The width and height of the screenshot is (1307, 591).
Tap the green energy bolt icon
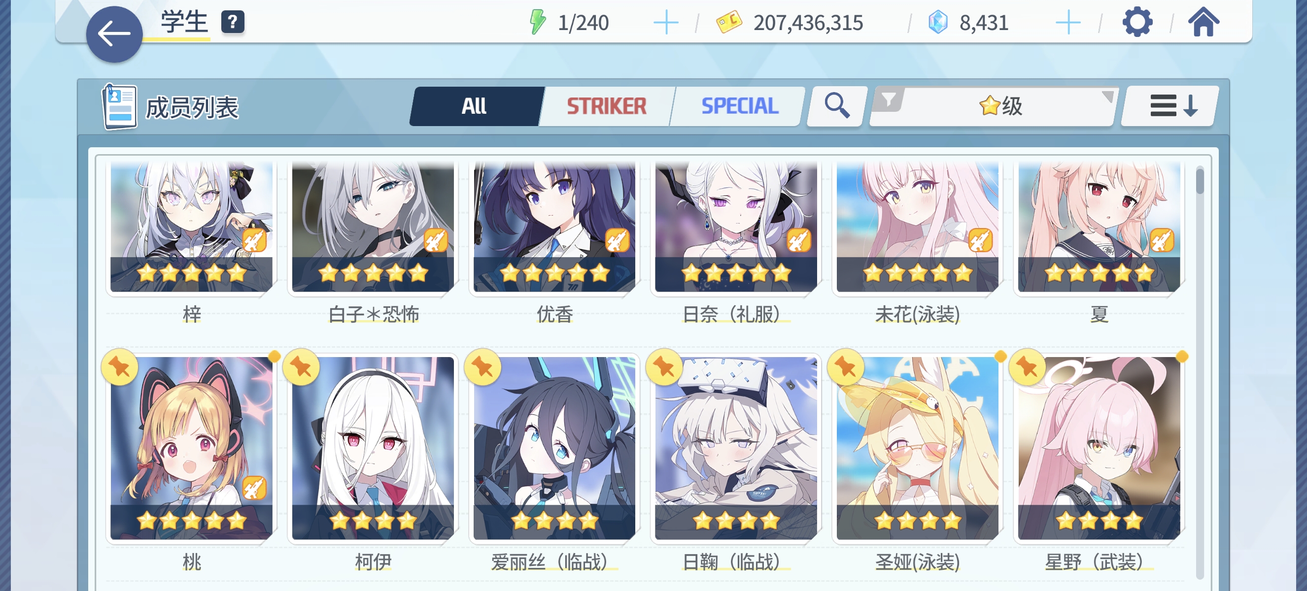[x=537, y=22]
